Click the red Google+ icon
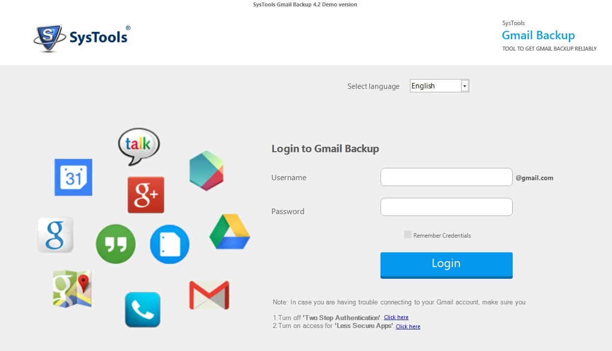 (x=146, y=195)
